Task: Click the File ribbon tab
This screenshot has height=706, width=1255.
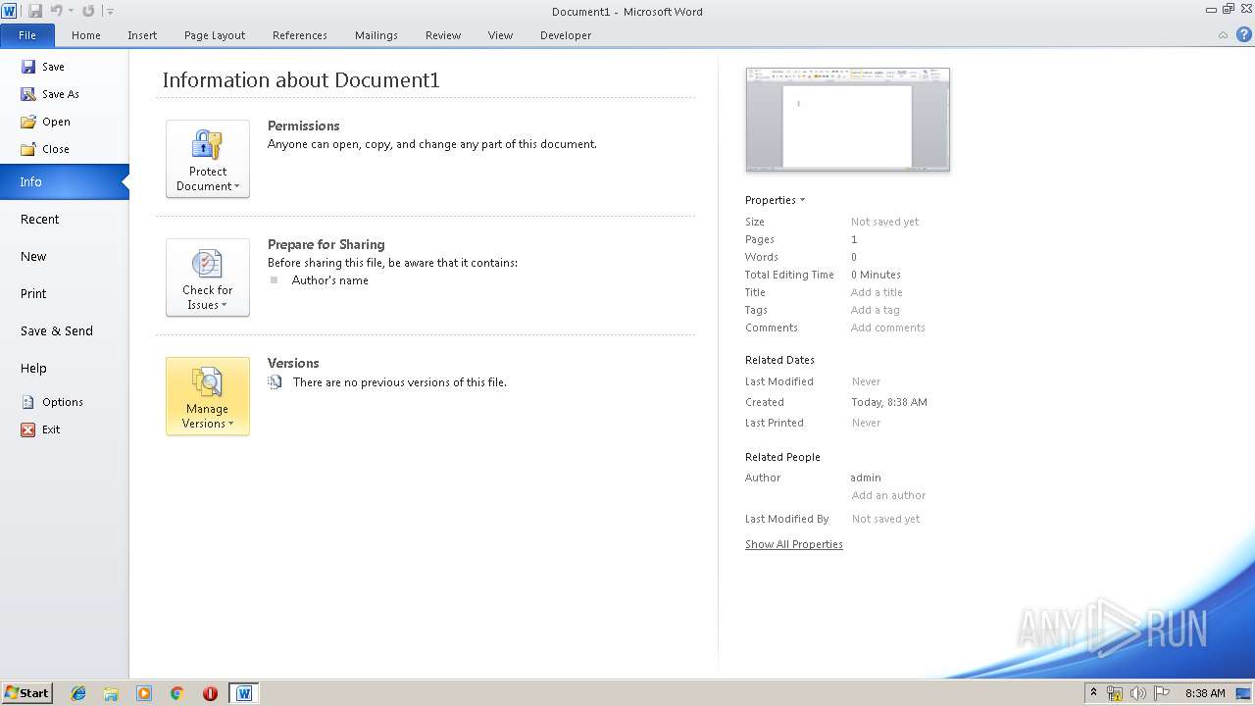Action: tap(27, 35)
